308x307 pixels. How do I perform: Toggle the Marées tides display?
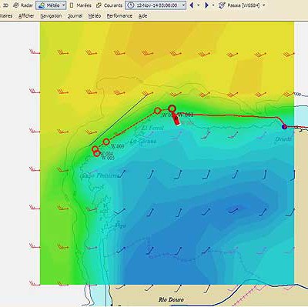coord(80,5)
